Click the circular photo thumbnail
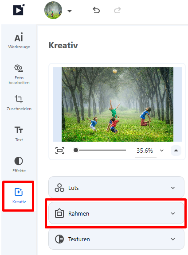 point(53,10)
